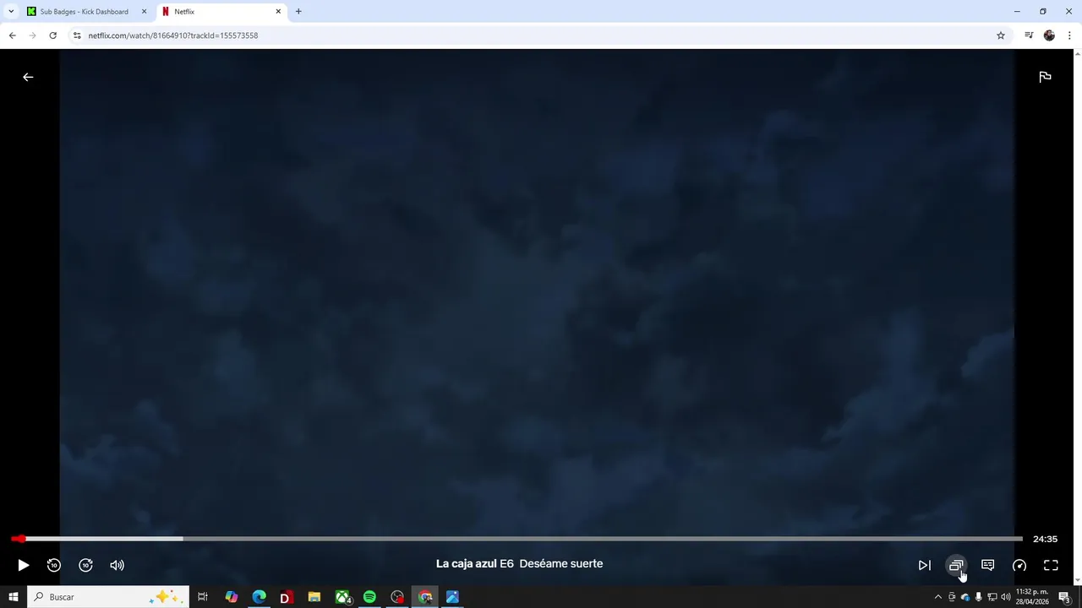Open the Xbox app from taskbar
This screenshot has width=1082, height=608.
pos(342,597)
